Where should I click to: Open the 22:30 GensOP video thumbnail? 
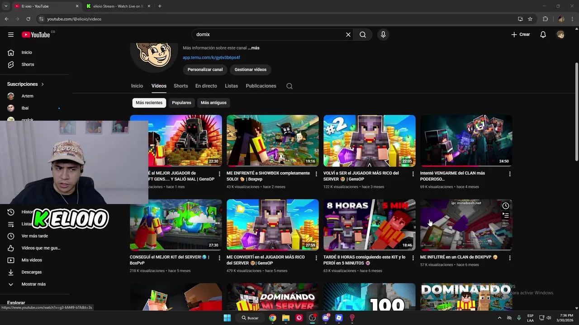coord(185,140)
